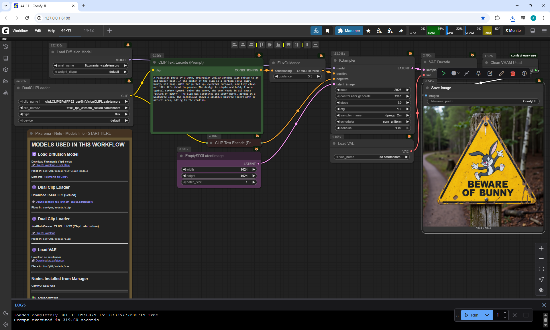
Task: Pin the selected node with pushpin icon
Action: (x=478, y=73)
